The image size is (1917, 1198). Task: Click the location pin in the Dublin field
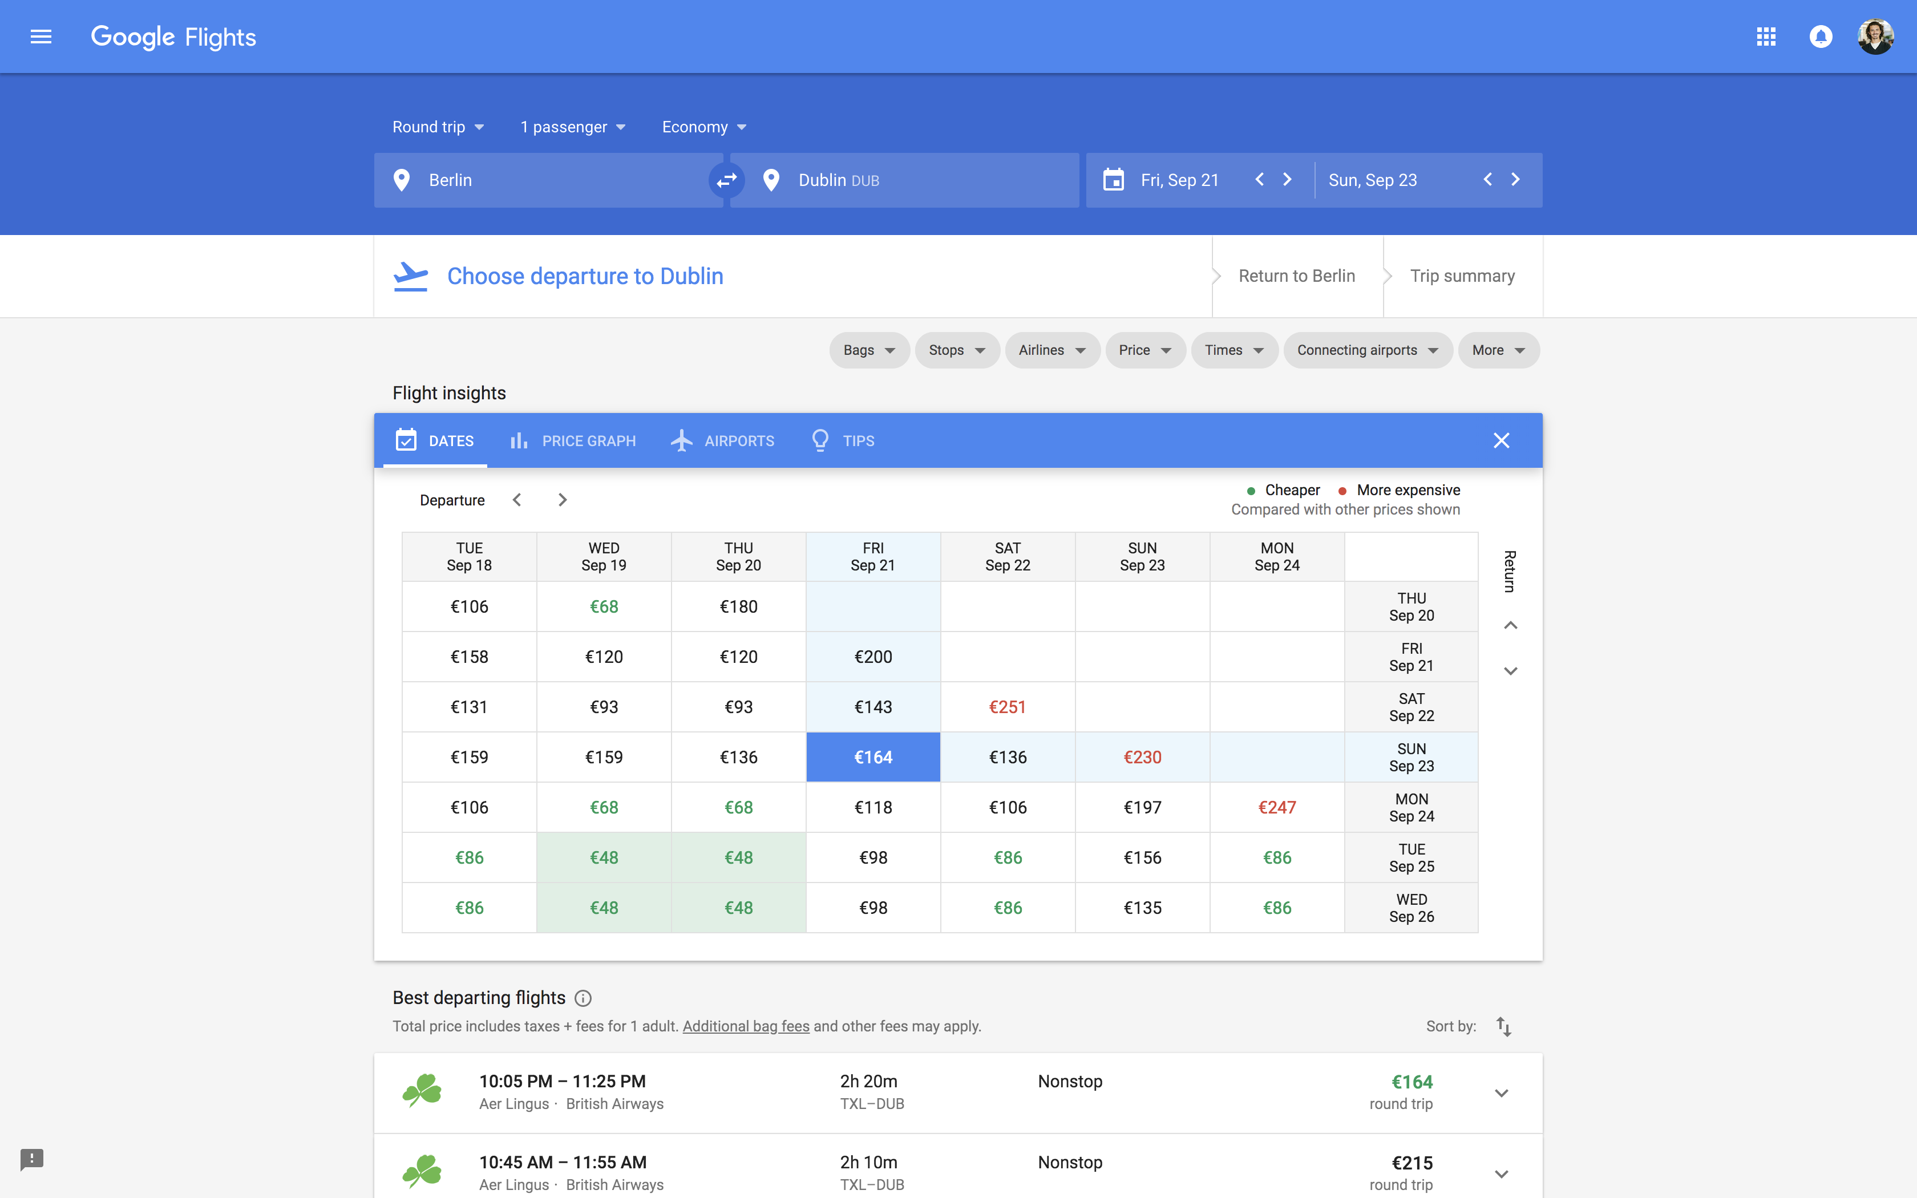[x=771, y=180]
